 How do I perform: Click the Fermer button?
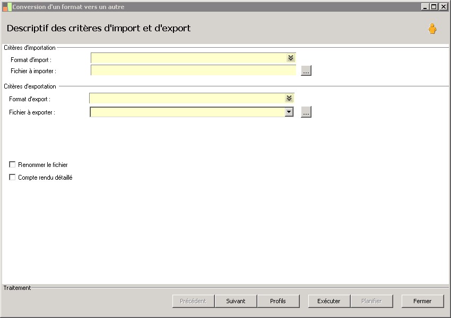(422, 301)
